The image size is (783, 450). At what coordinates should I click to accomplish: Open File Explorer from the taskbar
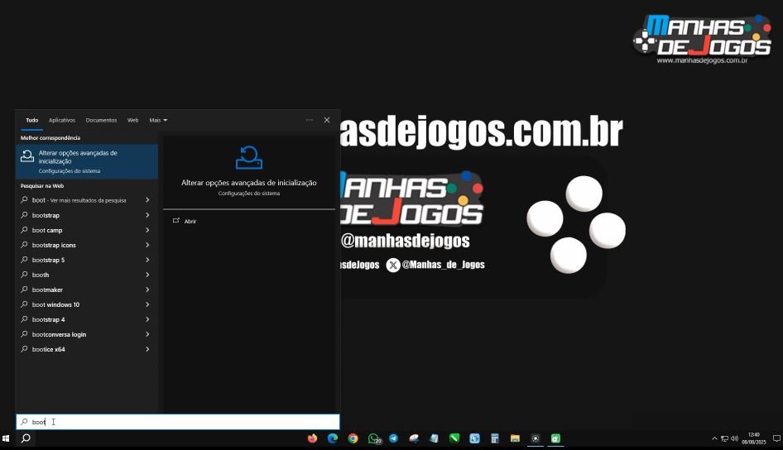pyautogui.click(x=515, y=438)
